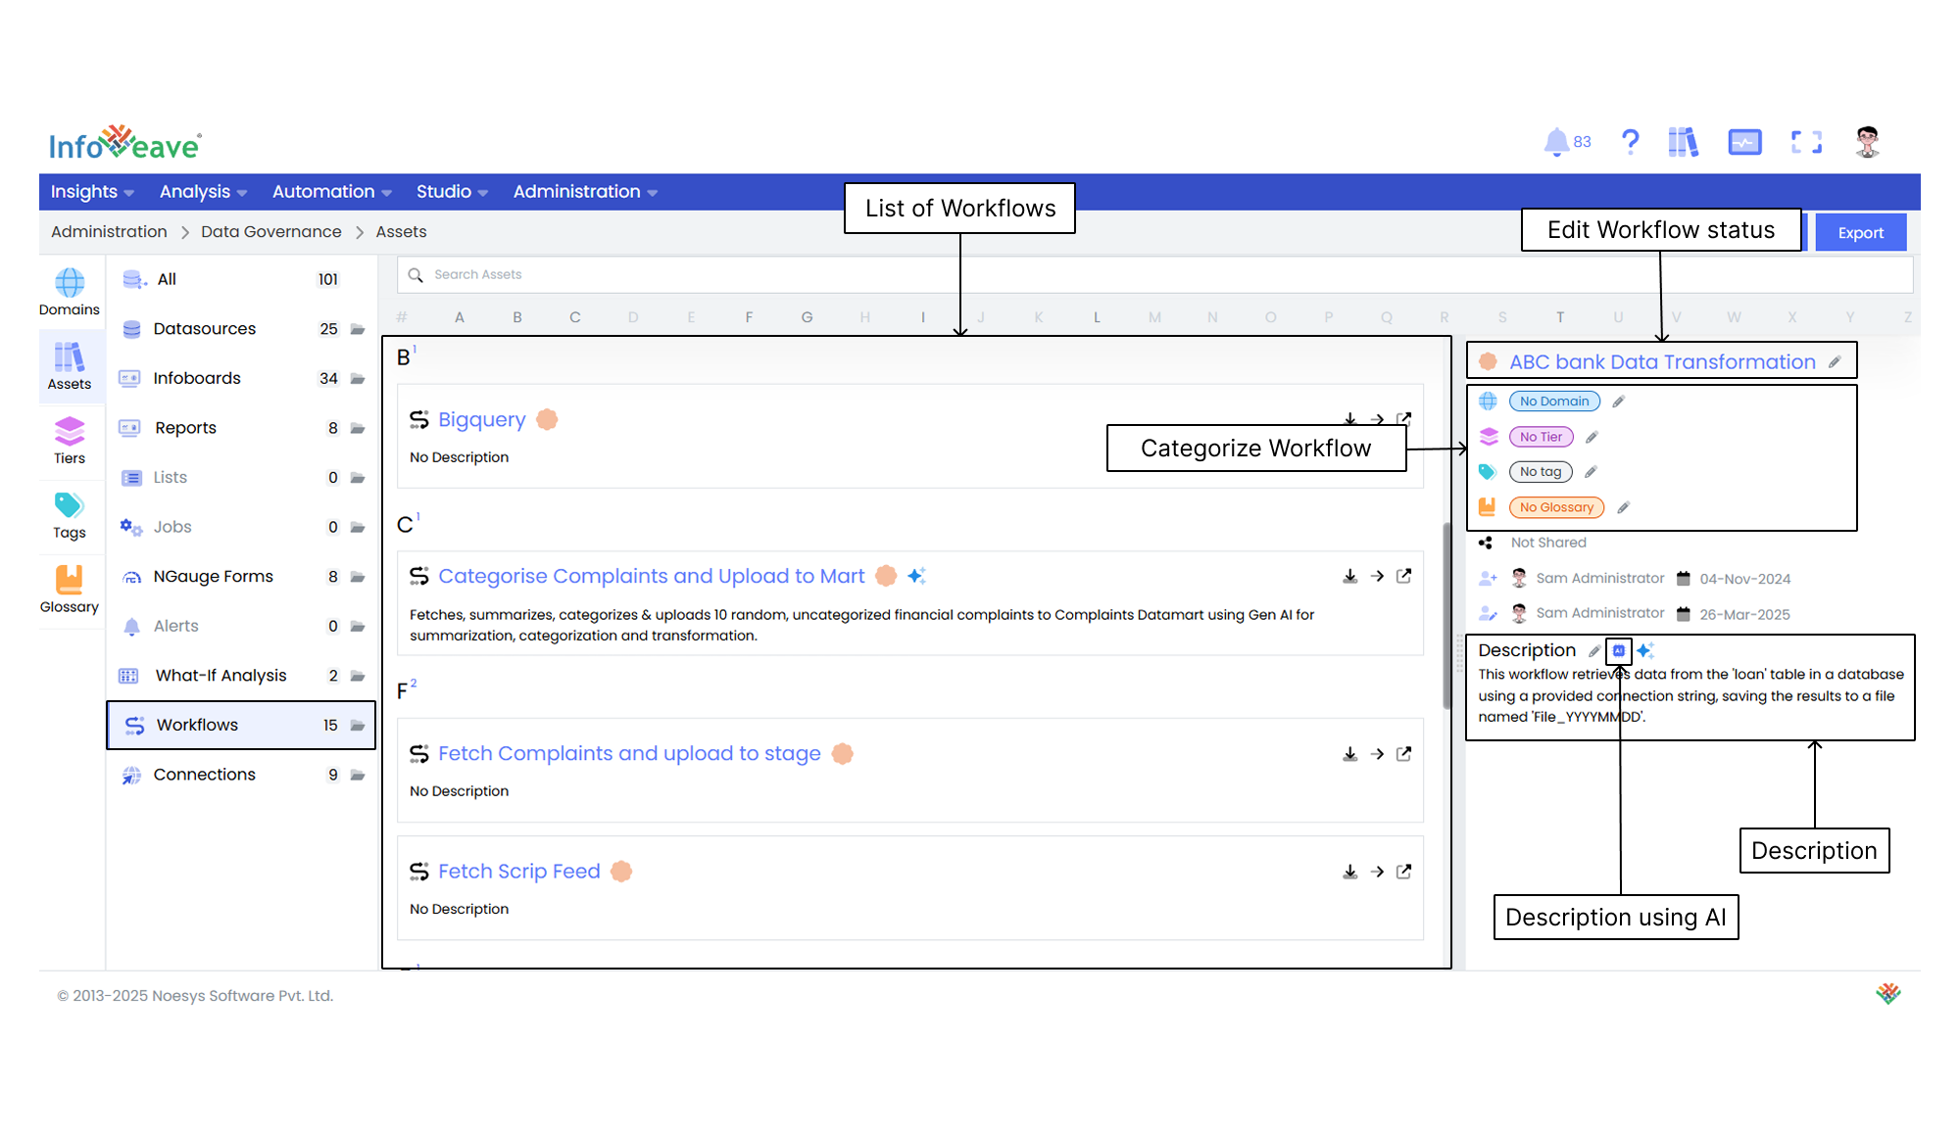Click inside Search Assets field
The height and width of the screenshot is (1136, 1960).
click(x=1154, y=274)
